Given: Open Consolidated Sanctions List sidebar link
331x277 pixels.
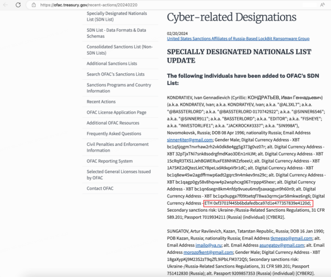Looking at the screenshot, I should click(x=120, y=50).
